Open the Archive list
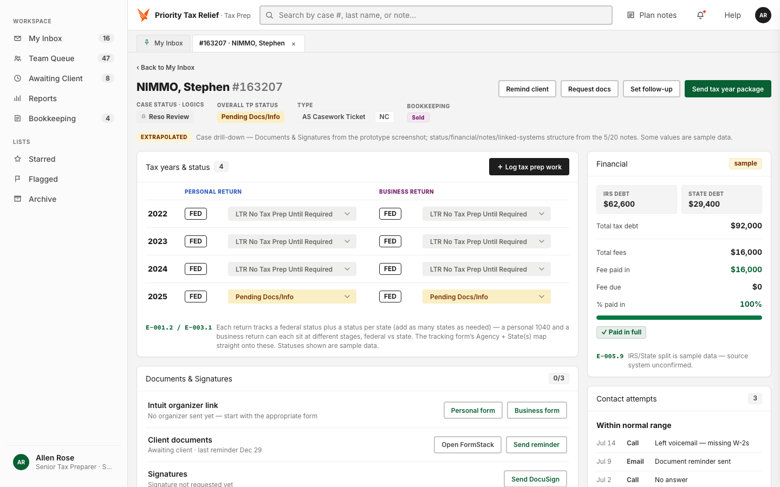The image size is (780, 487). coord(63,199)
